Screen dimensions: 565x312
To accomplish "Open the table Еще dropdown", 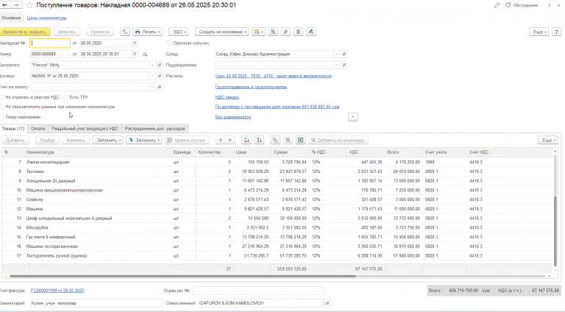I will tap(548, 140).
